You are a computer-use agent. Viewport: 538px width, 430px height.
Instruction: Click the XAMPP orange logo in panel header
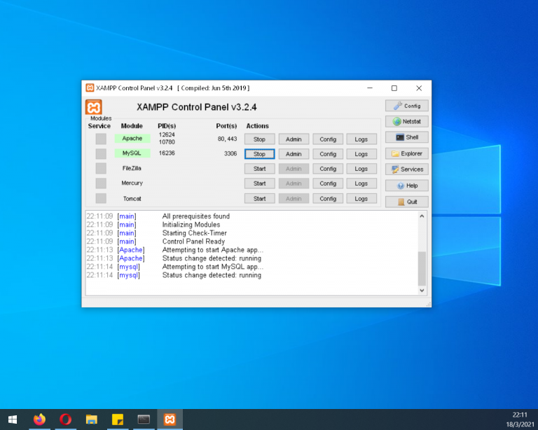94,107
